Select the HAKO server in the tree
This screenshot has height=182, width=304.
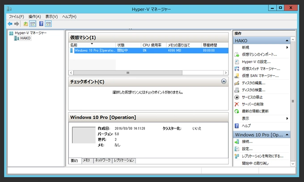pos(25,38)
